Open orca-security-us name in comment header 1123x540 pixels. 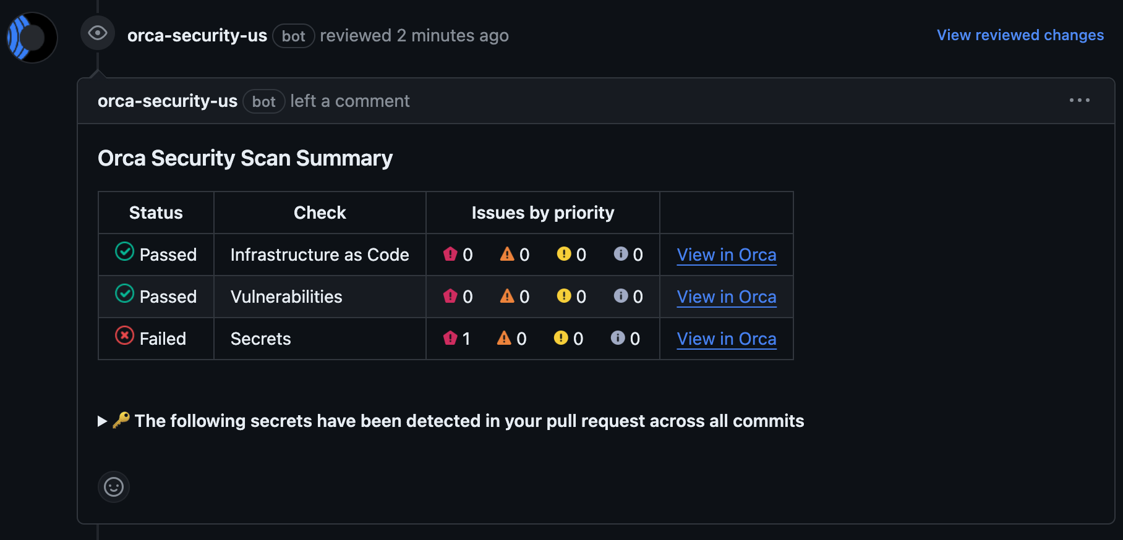coord(168,101)
